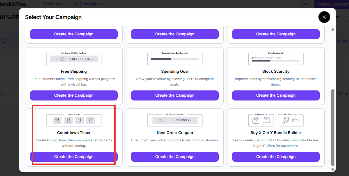Click the Buy X Get Y preview image

pyautogui.click(x=276, y=120)
